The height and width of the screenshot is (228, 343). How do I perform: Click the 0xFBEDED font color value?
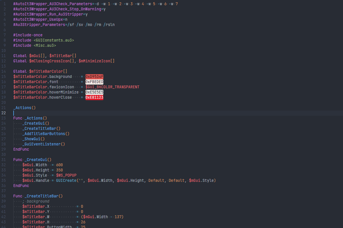[94, 82]
